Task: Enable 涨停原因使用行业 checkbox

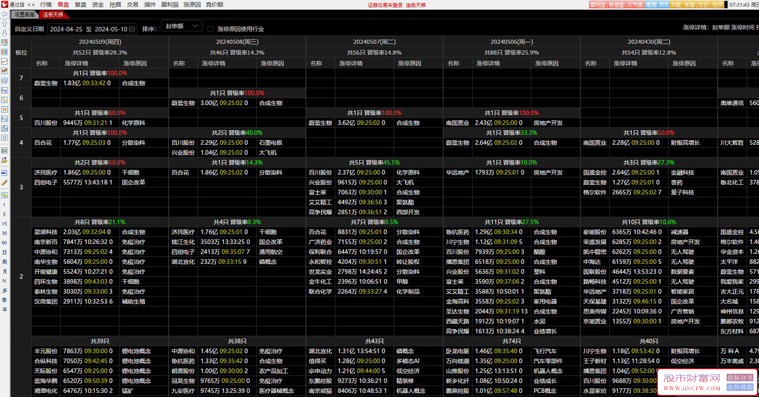Action: coord(211,29)
